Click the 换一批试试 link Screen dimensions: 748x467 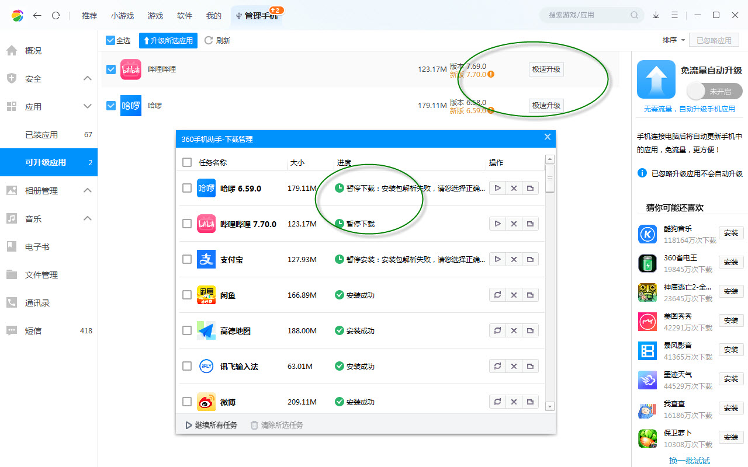[x=690, y=461]
